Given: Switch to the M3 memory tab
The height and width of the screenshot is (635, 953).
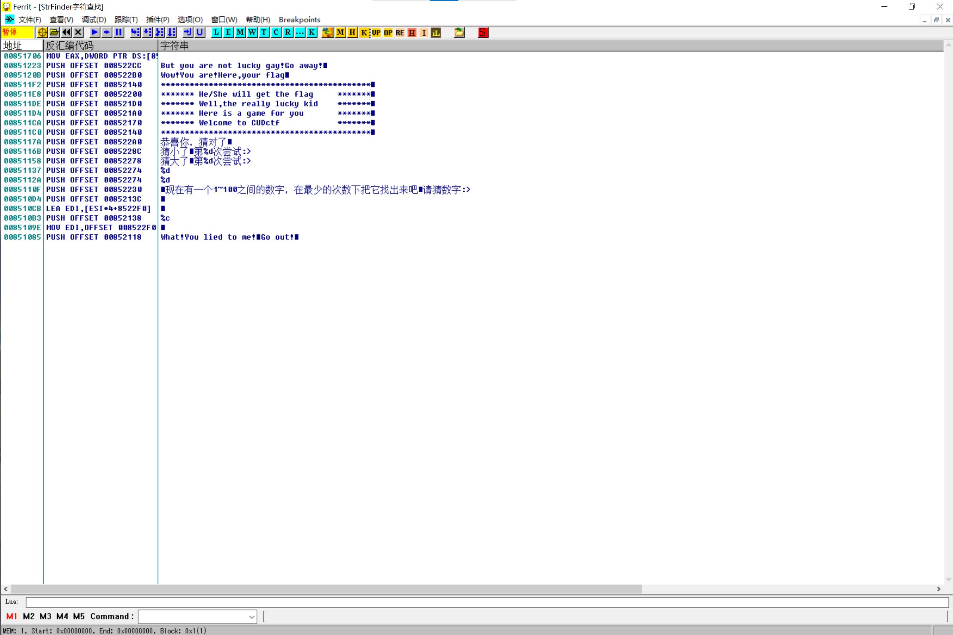Looking at the screenshot, I should point(45,616).
